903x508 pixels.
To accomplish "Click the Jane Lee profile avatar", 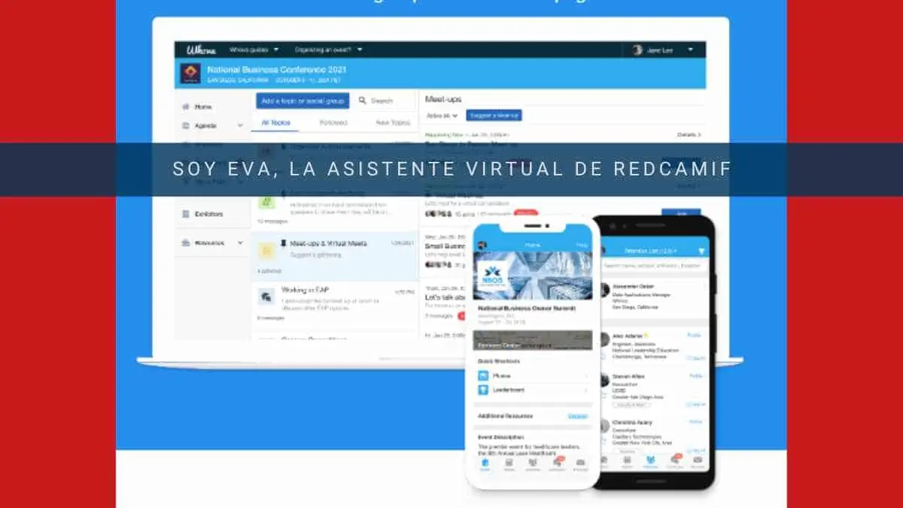I will pyautogui.click(x=637, y=50).
